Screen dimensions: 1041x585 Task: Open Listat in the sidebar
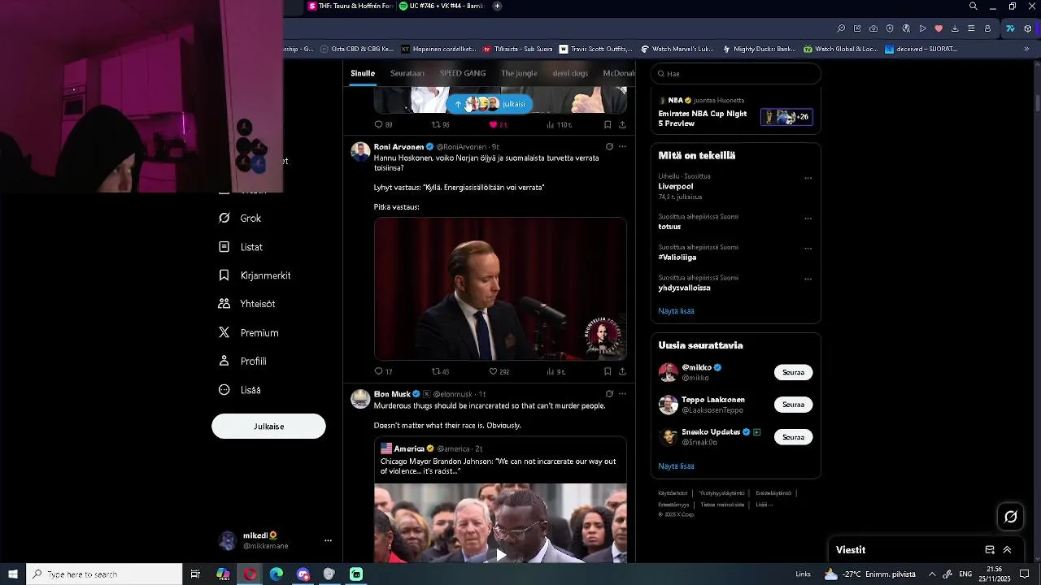(x=241, y=247)
